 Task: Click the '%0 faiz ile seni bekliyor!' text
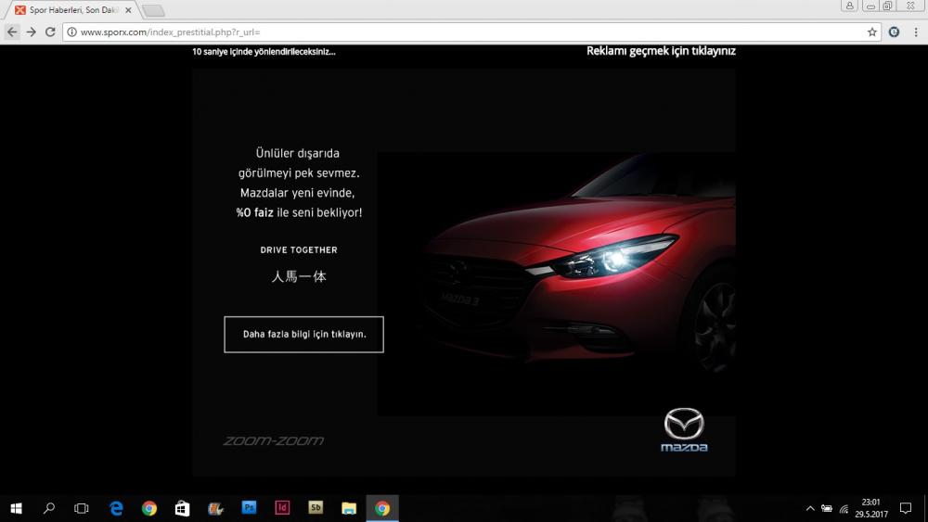[x=299, y=213]
